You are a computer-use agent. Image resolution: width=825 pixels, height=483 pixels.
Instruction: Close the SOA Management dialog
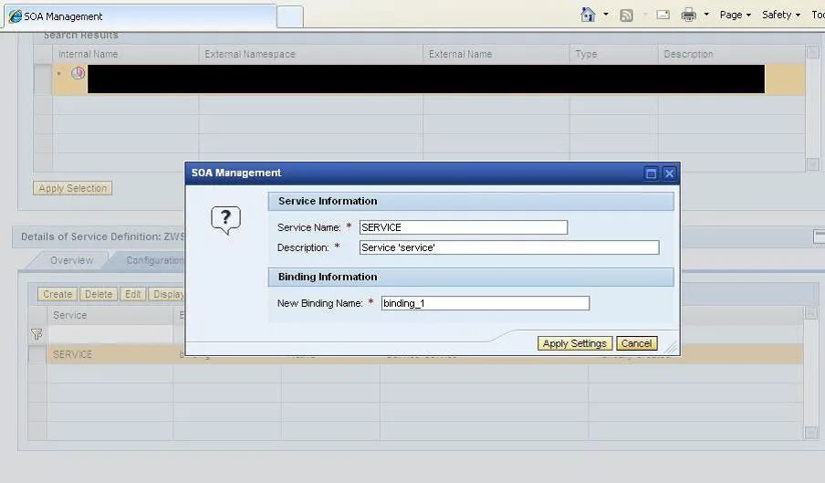point(669,173)
